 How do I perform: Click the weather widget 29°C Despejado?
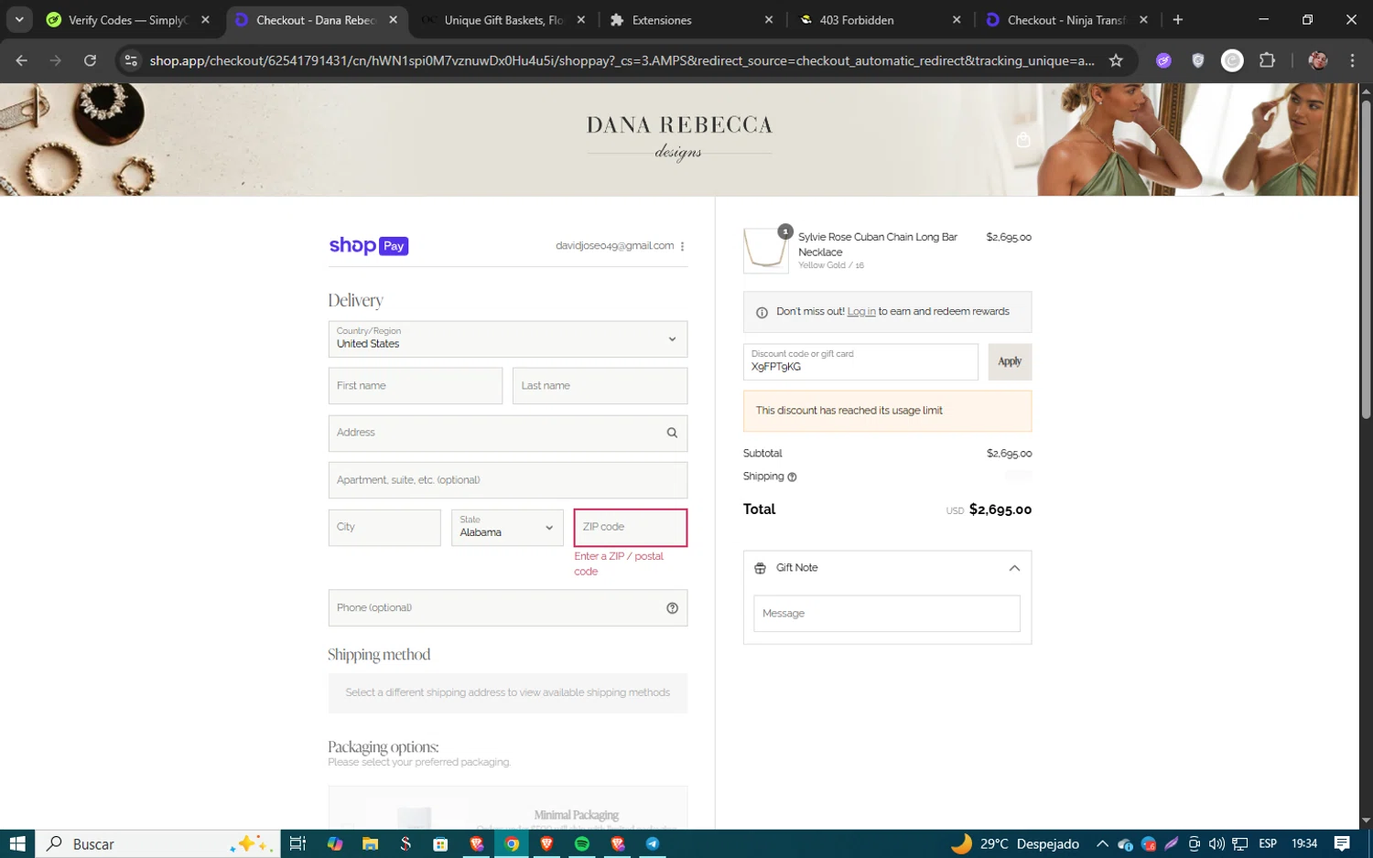coord(1016,843)
